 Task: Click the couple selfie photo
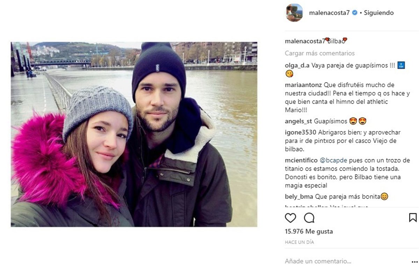134,134
